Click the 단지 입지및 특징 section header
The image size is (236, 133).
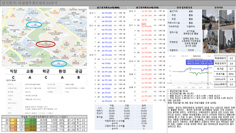coord(184,7)
